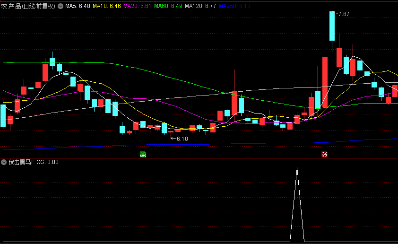Click the 6.10 low price label
Image resolution: width=398 pixels, height=244 pixels.
(x=182, y=139)
